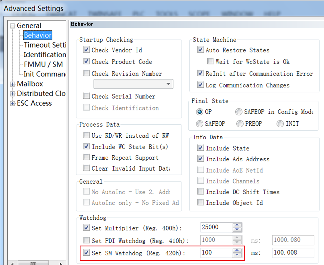This screenshot has width=324, height=265.
Task: Enable Check Revision Number checkbox
Action: (x=86, y=73)
